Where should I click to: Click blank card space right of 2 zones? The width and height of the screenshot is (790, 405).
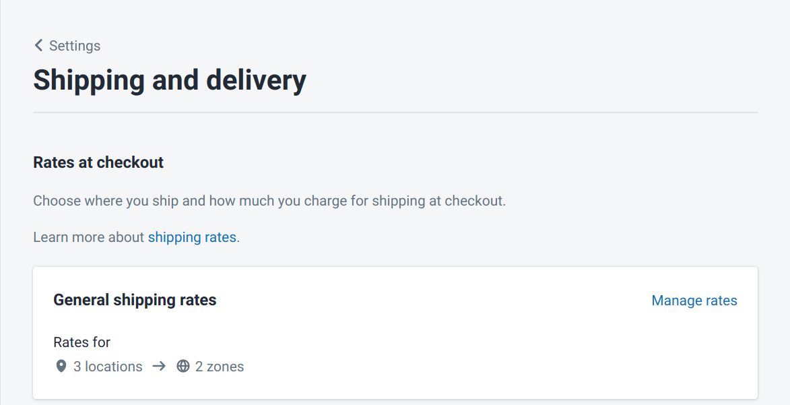(x=471, y=367)
